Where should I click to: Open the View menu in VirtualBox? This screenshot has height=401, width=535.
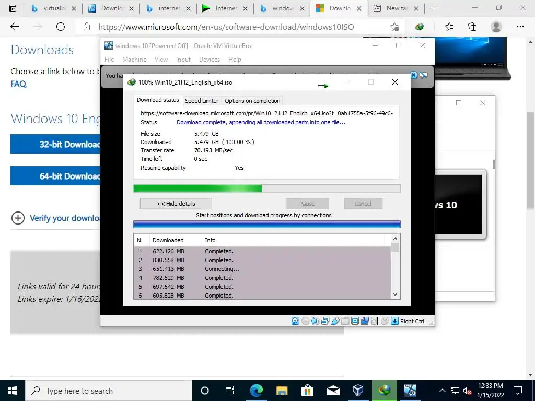[161, 60]
